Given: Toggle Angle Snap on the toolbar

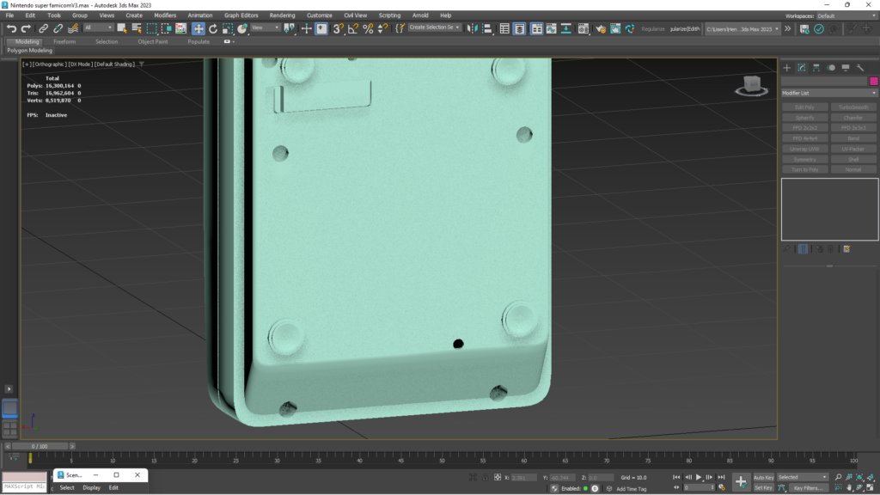Looking at the screenshot, I should (x=351, y=28).
